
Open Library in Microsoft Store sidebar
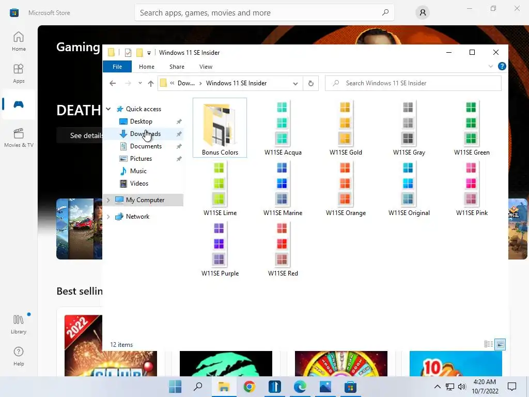[19, 325]
